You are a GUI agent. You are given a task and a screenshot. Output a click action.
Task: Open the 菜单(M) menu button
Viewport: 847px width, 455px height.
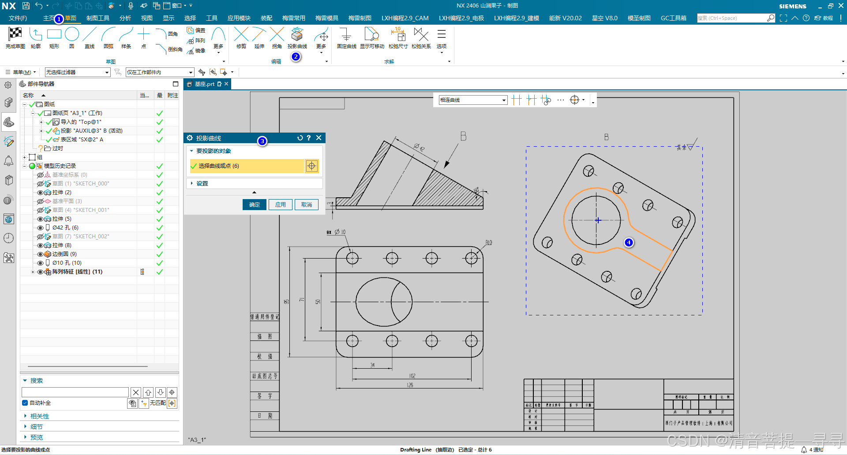tap(21, 72)
